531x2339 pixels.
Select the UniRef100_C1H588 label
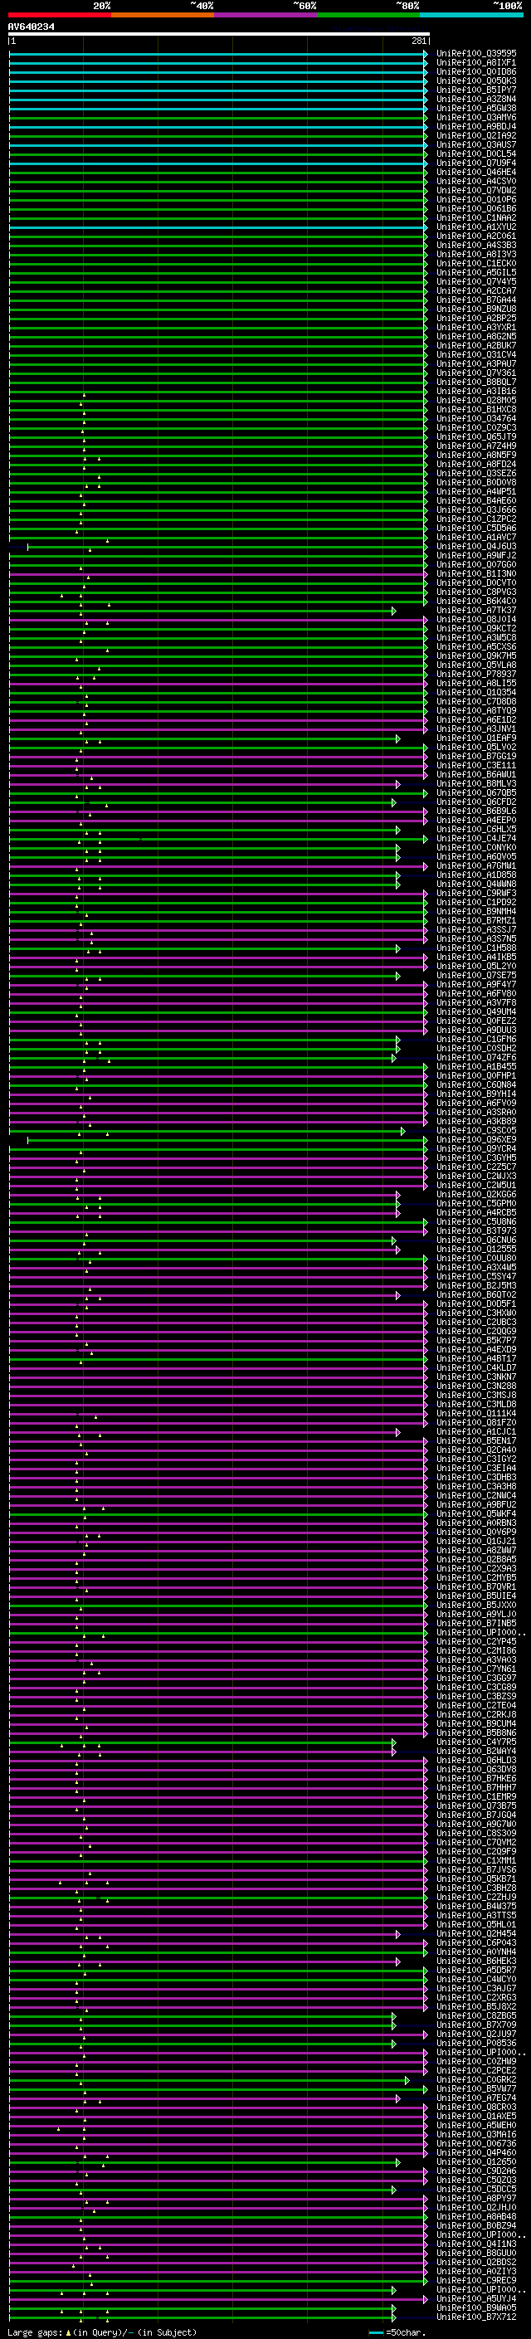[x=475, y=948]
